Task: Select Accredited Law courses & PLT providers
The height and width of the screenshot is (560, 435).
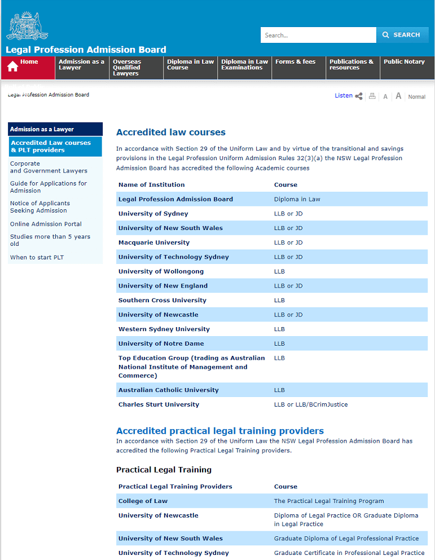Action: click(x=55, y=147)
